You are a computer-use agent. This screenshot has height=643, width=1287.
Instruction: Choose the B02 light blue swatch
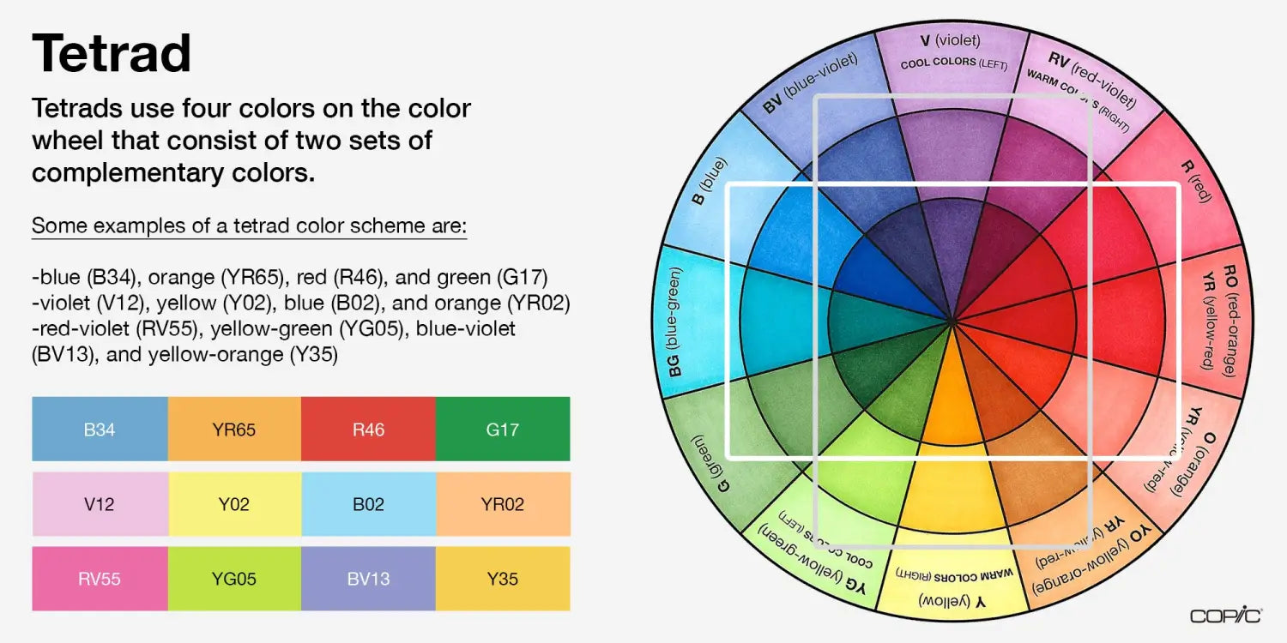[x=368, y=504]
